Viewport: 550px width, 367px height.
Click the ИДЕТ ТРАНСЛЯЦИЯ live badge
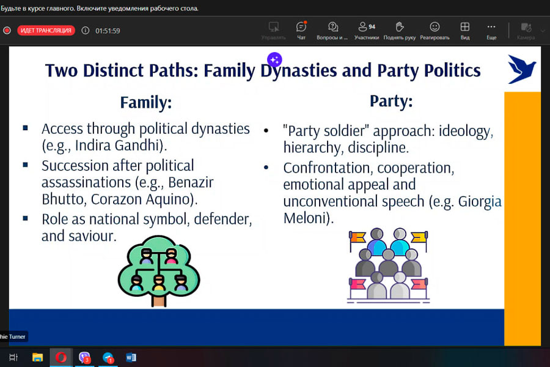[x=46, y=31]
